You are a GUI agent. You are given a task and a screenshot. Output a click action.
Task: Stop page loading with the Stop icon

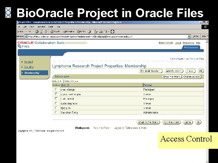coord(37,32)
